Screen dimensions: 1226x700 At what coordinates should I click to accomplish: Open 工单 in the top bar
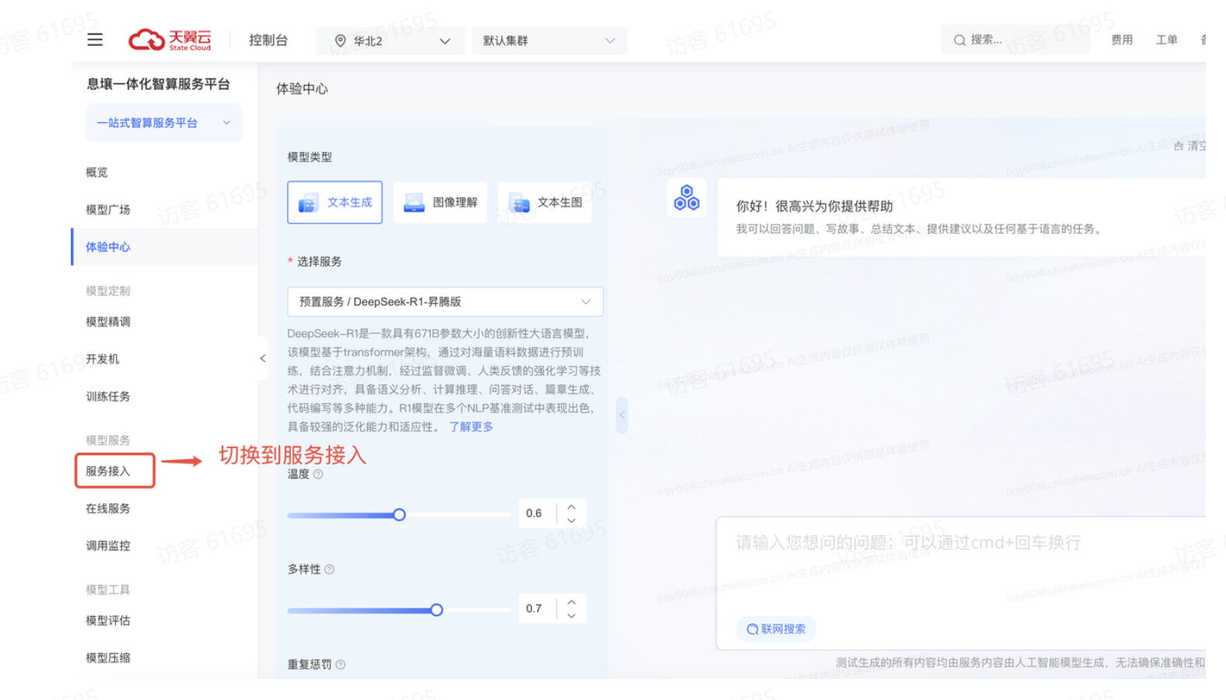tap(1166, 40)
